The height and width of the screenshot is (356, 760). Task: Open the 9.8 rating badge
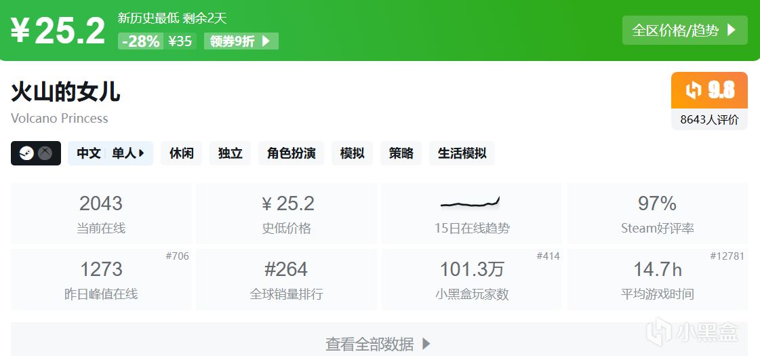tap(710, 90)
